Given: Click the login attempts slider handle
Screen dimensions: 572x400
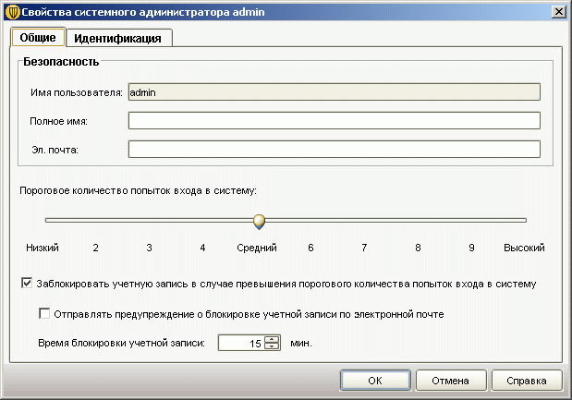Looking at the screenshot, I should click(x=259, y=221).
